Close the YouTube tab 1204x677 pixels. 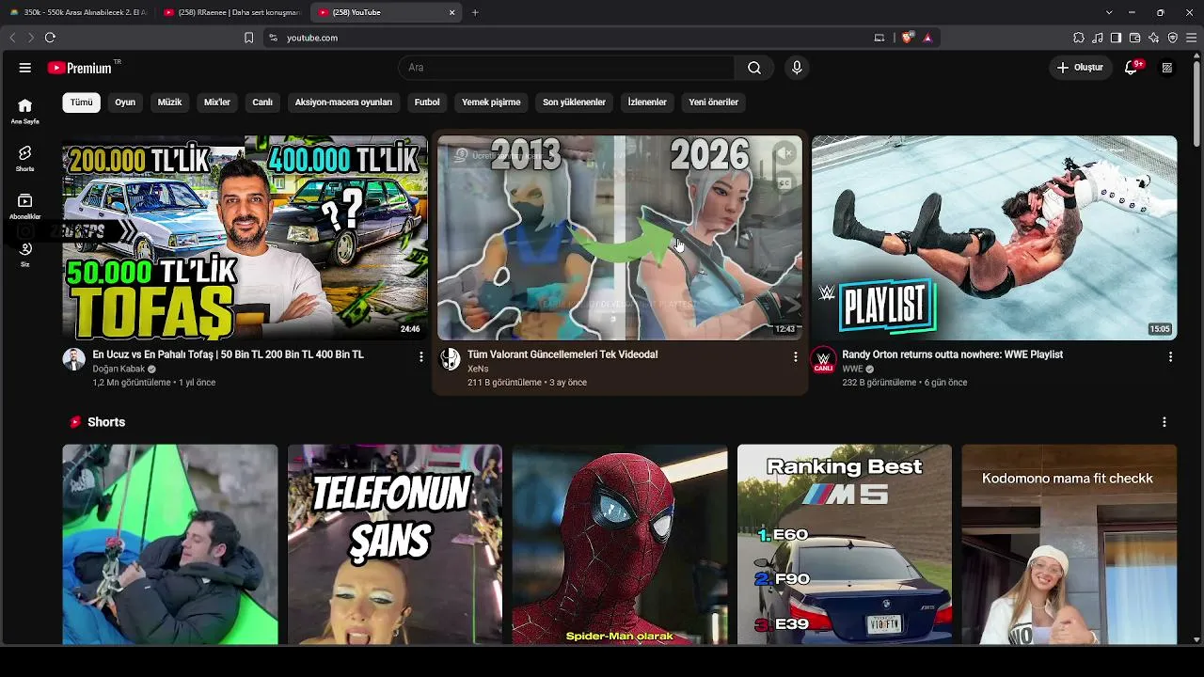451,12
